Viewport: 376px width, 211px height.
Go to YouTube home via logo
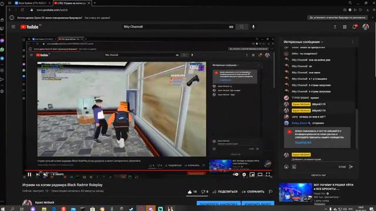coord(29,27)
